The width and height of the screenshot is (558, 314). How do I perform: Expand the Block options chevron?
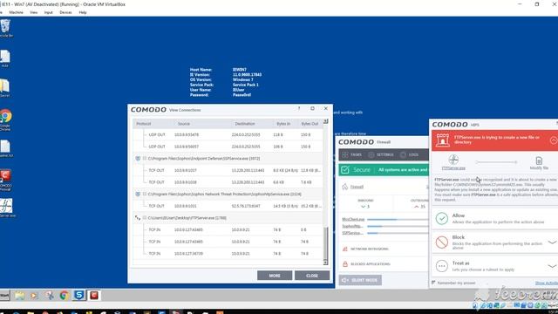[x=552, y=242]
